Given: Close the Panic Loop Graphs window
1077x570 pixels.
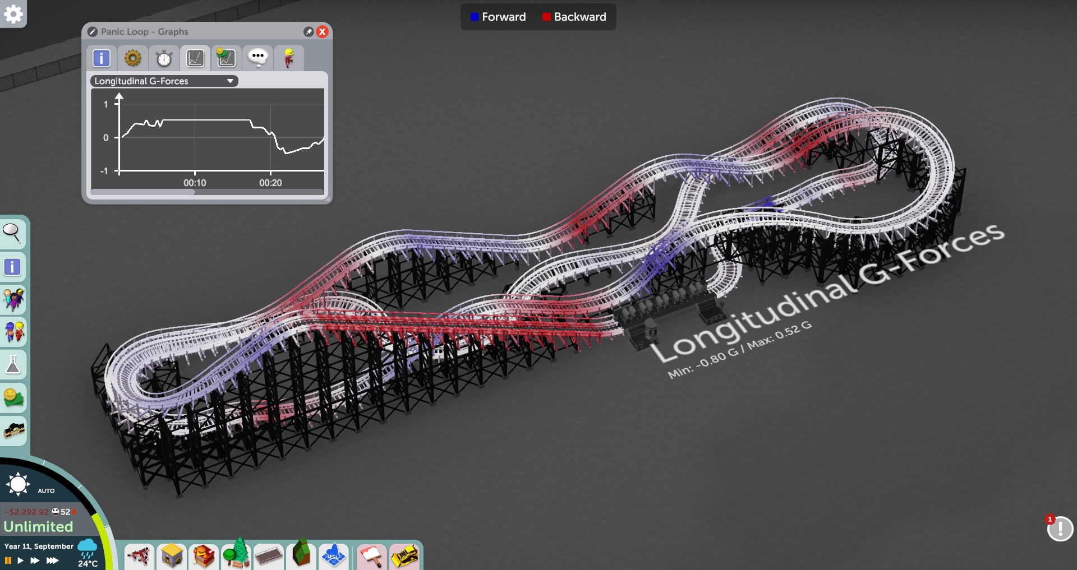Looking at the screenshot, I should (323, 32).
